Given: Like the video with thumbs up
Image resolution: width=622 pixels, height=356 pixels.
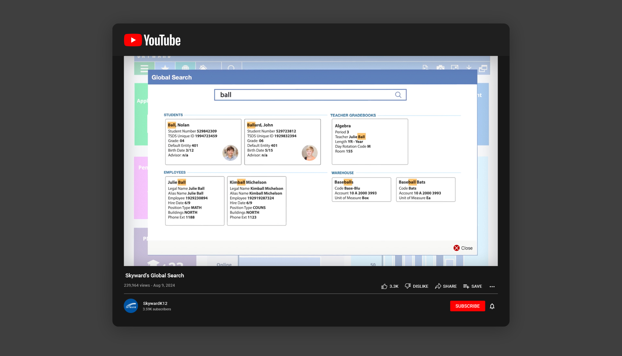Looking at the screenshot, I should click(390, 286).
